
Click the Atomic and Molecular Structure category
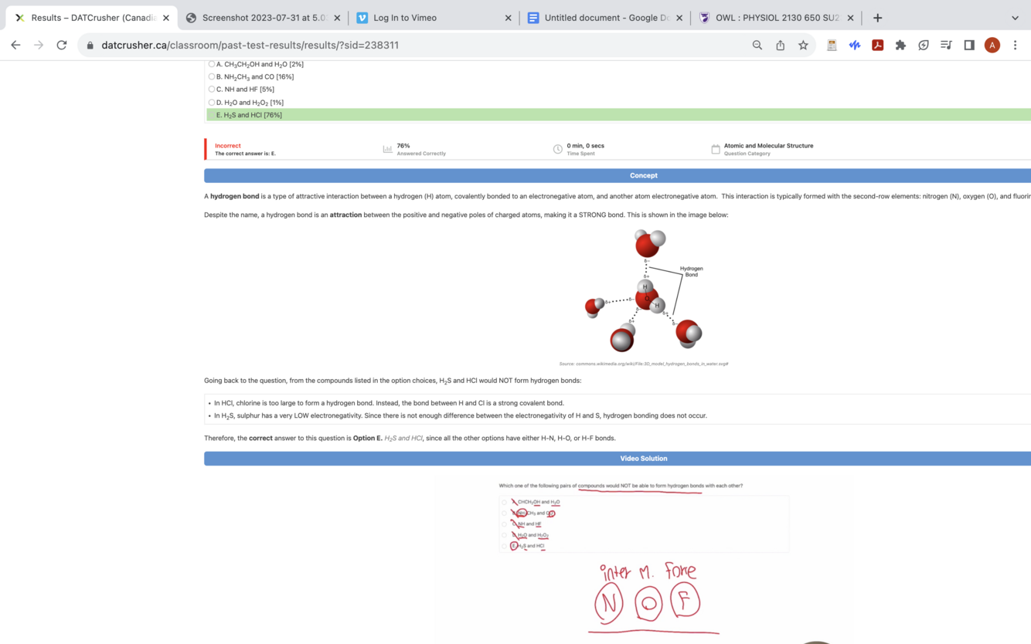(768, 145)
